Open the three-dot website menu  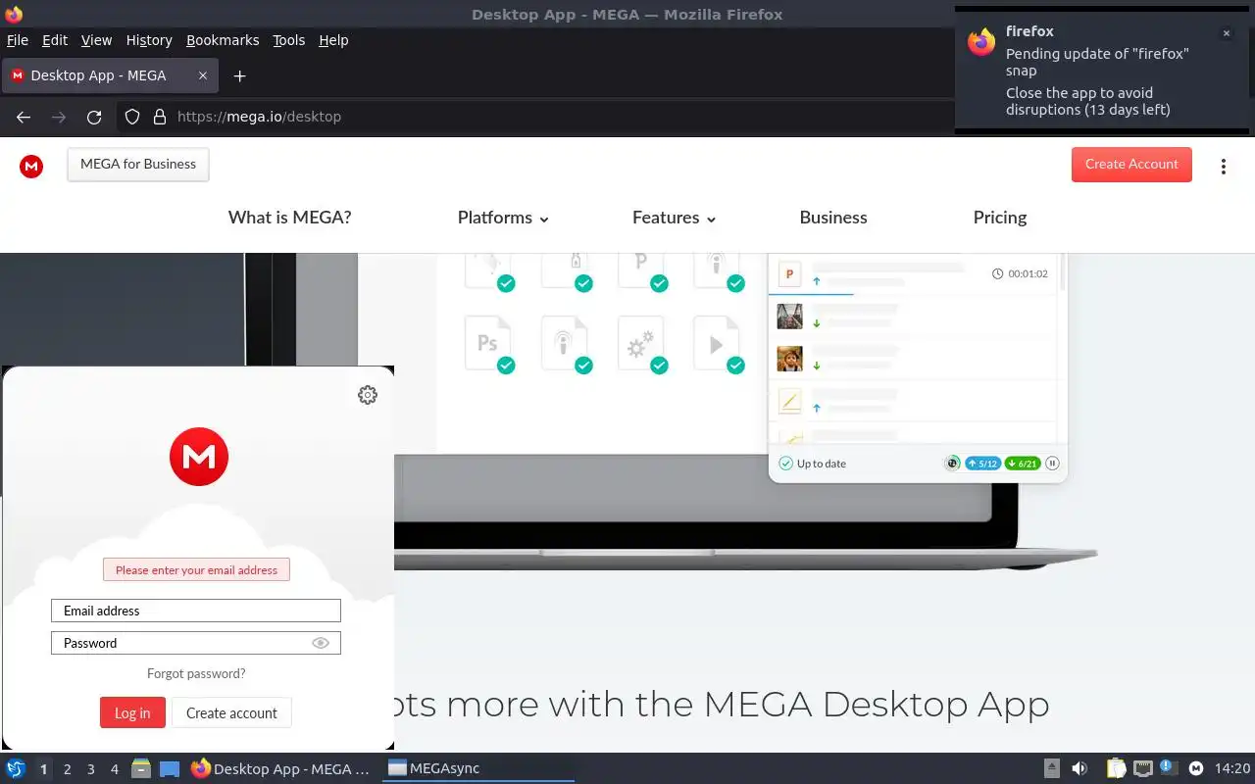1223,167
